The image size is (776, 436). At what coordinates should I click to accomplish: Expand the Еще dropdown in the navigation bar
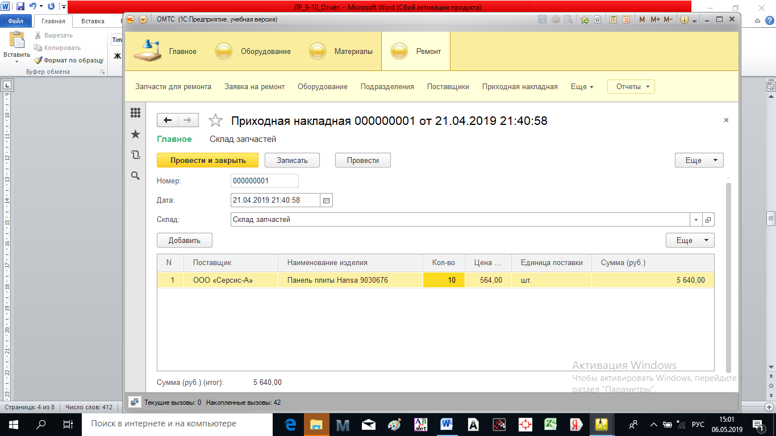[x=582, y=87]
